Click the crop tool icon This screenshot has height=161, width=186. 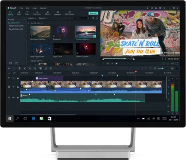pyautogui.click(x=30, y=68)
